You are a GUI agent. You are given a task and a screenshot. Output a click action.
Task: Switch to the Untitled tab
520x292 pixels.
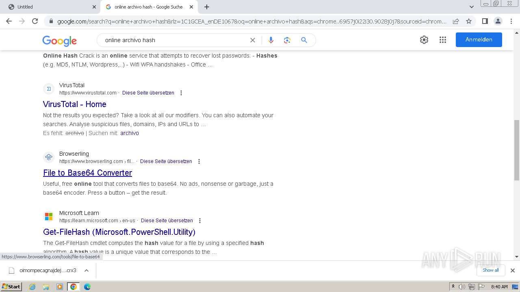point(50,7)
